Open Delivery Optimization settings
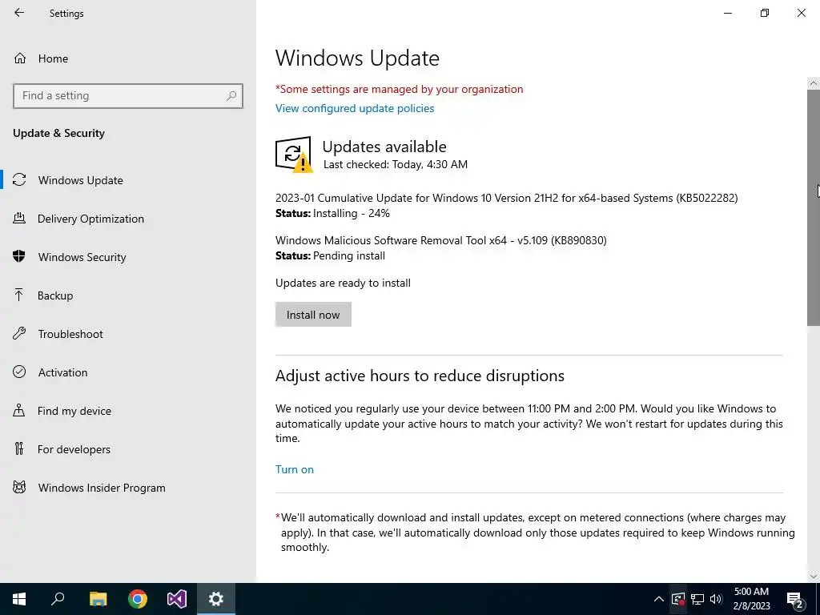This screenshot has width=820, height=615. click(x=128, y=219)
